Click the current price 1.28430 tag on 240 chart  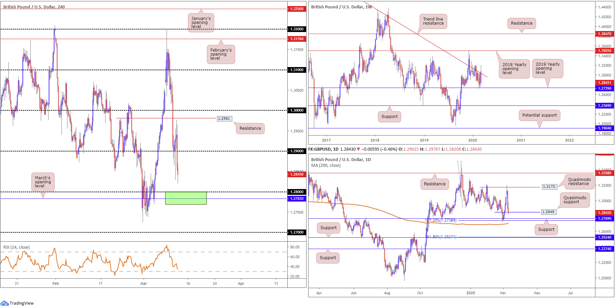click(297, 174)
